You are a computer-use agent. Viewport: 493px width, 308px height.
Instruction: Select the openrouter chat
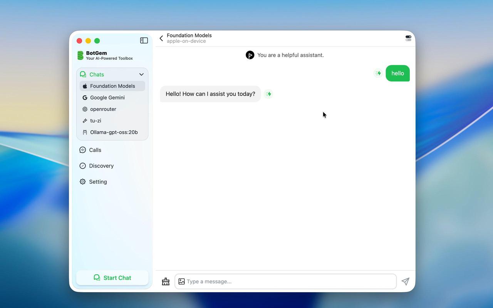pos(112,109)
